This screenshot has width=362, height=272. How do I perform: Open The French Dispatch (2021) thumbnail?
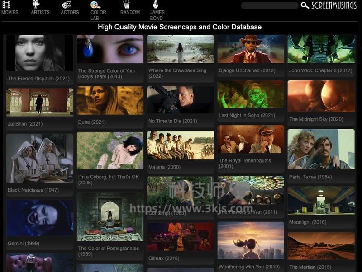pos(40,53)
